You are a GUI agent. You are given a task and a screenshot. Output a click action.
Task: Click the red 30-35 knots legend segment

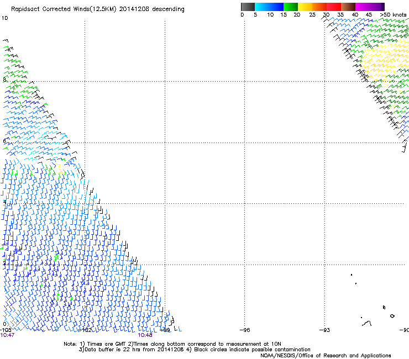click(x=334, y=7)
